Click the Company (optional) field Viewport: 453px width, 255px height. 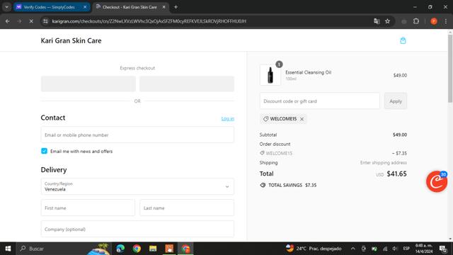pyautogui.click(x=137, y=229)
